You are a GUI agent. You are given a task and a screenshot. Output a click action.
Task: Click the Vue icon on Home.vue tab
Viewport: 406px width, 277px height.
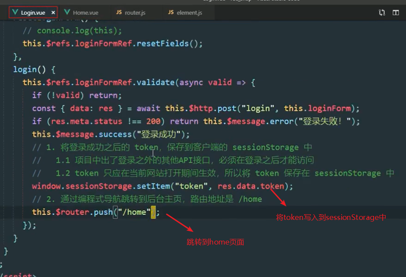pyautogui.click(x=67, y=12)
